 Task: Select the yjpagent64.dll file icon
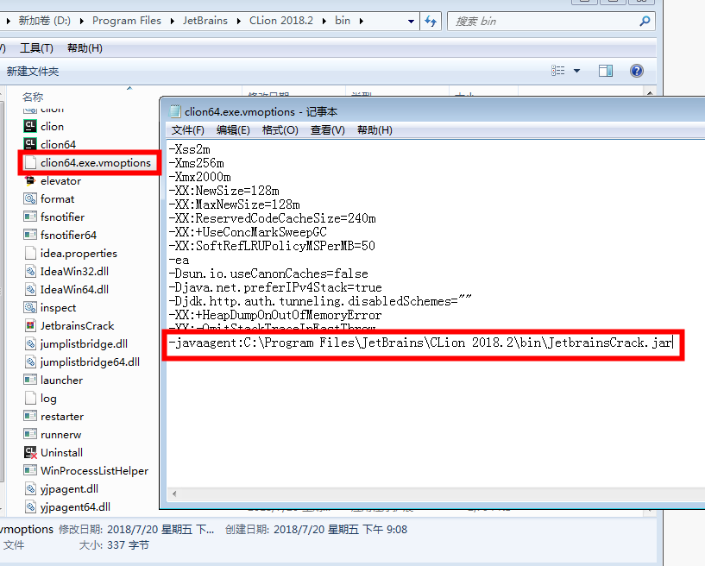click(30, 506)
